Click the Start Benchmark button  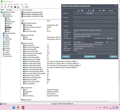90,57
